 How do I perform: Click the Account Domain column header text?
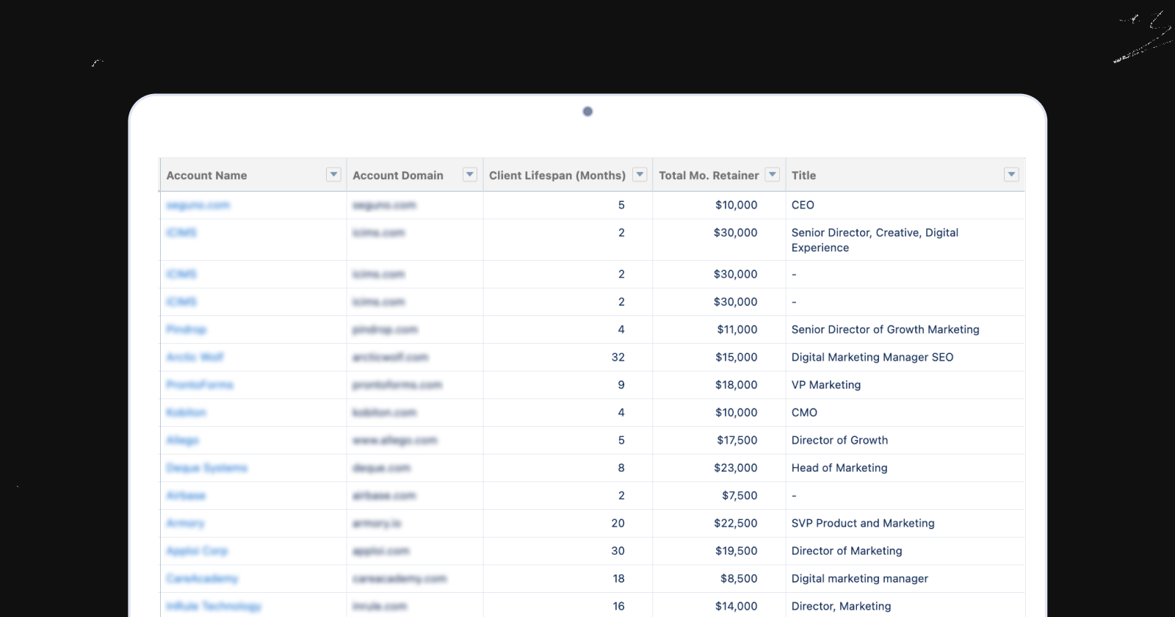pos(398,176)
